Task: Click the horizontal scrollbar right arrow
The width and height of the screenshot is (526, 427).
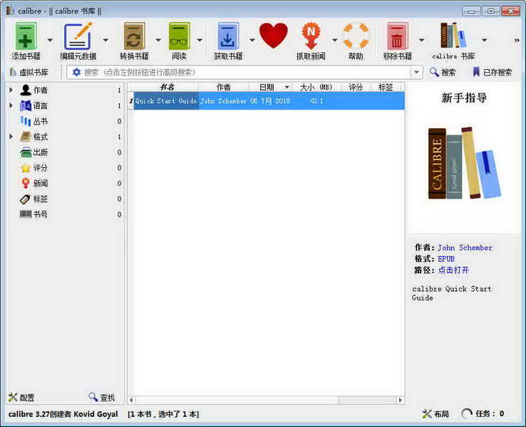Action: (400, 400)
